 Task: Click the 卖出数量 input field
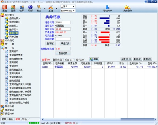[63, 39]
